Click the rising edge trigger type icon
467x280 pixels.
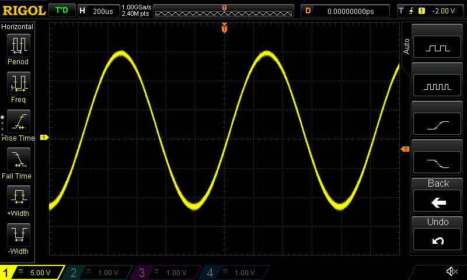click(x=412, y=11)
